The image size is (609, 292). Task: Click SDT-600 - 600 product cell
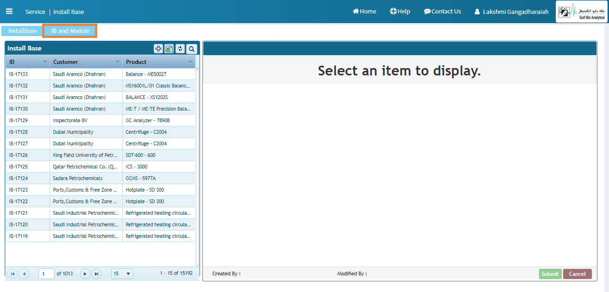click(x=159, y=155)
